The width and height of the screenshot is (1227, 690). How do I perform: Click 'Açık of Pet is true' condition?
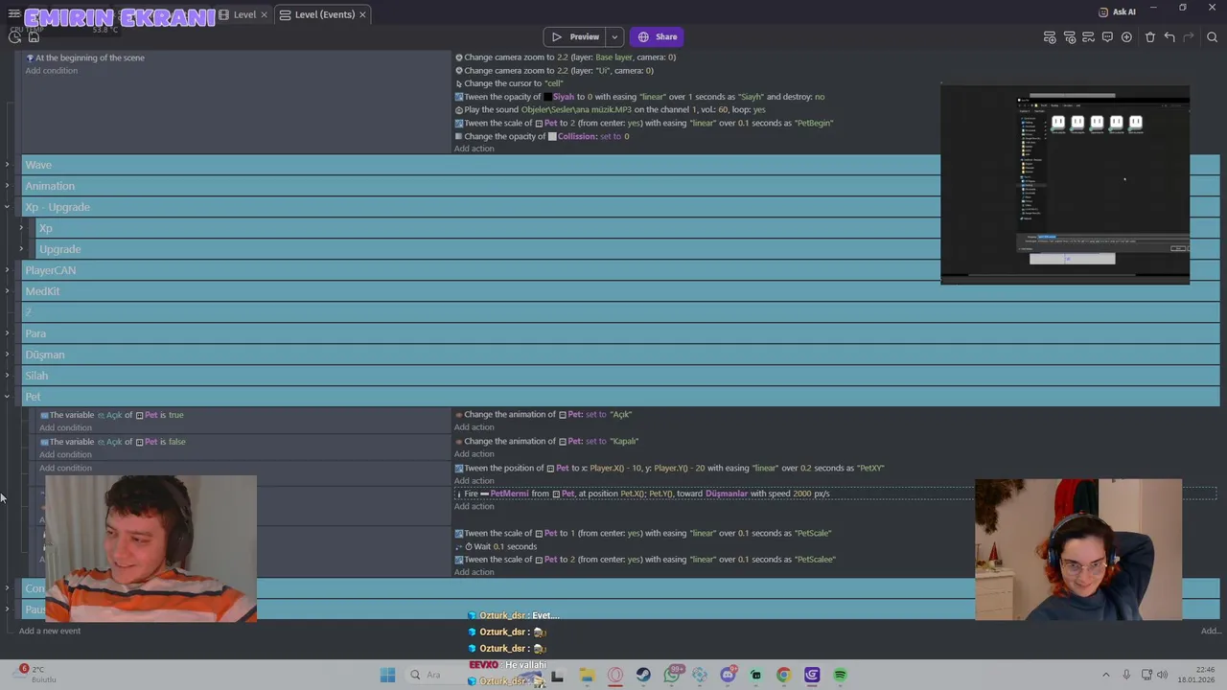111,415
